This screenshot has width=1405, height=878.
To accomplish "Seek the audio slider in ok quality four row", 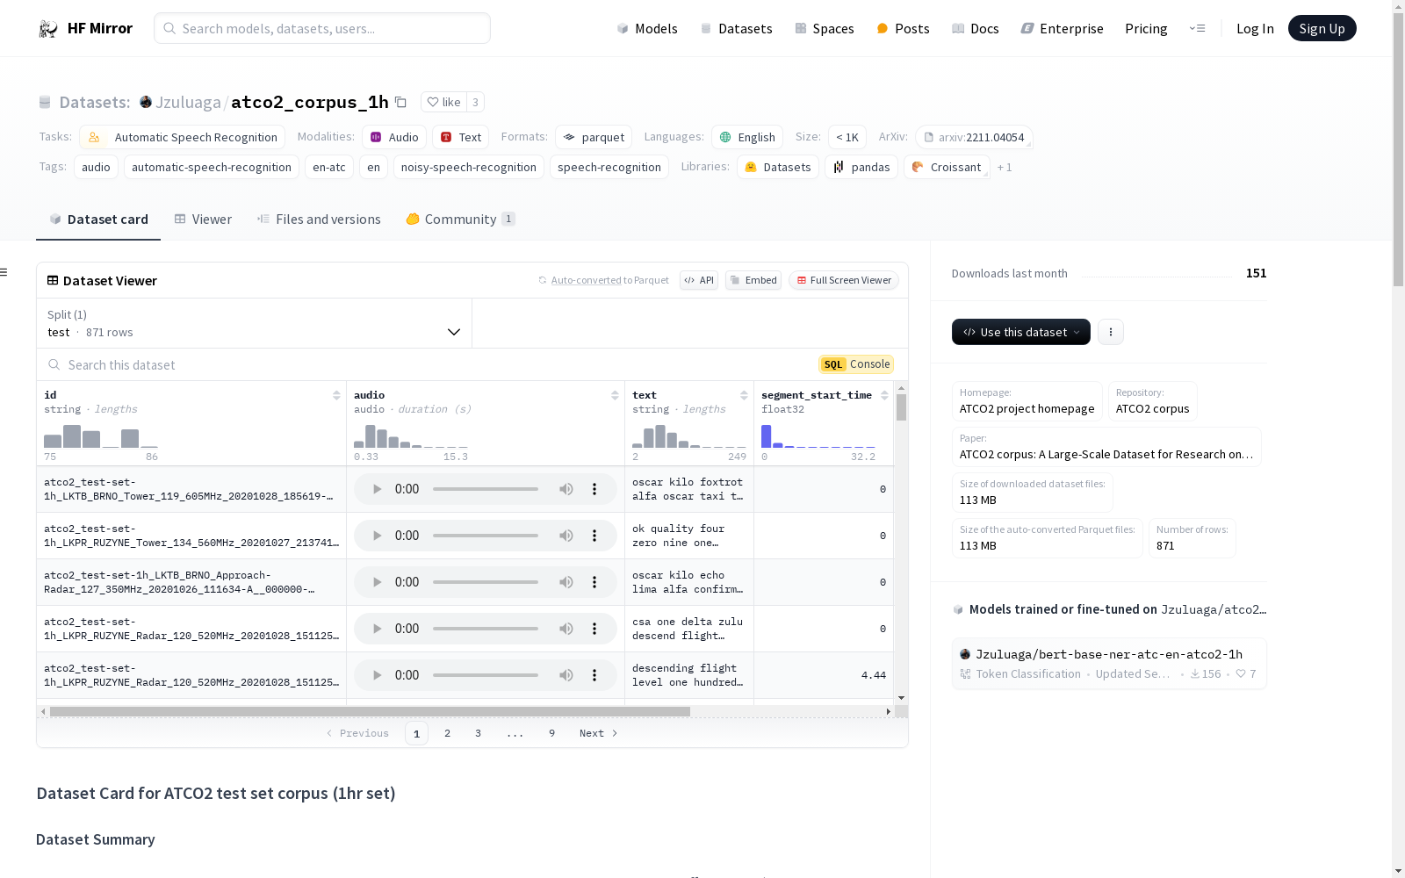I will tap(486, 536).
